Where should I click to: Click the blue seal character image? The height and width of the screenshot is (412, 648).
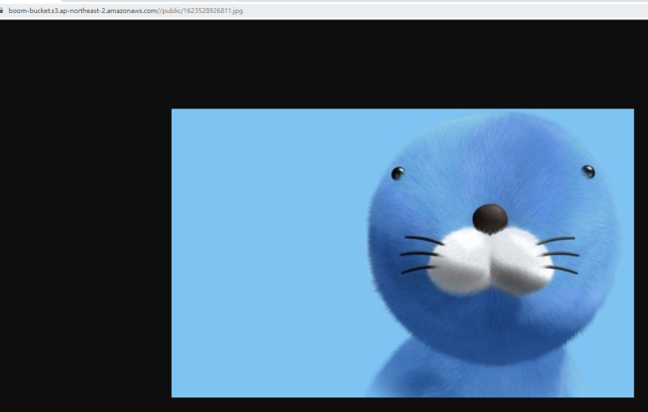tap(403, 253)
